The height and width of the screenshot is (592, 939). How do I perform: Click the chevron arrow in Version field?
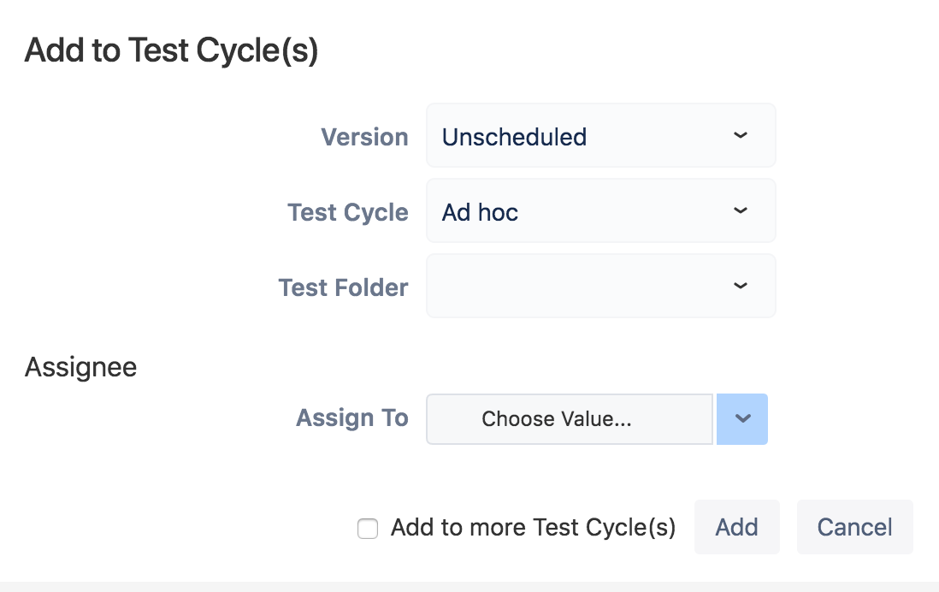[741, 135]
